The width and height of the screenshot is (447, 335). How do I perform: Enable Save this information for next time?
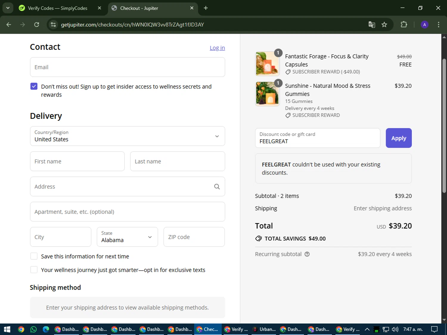click(34, 256)
